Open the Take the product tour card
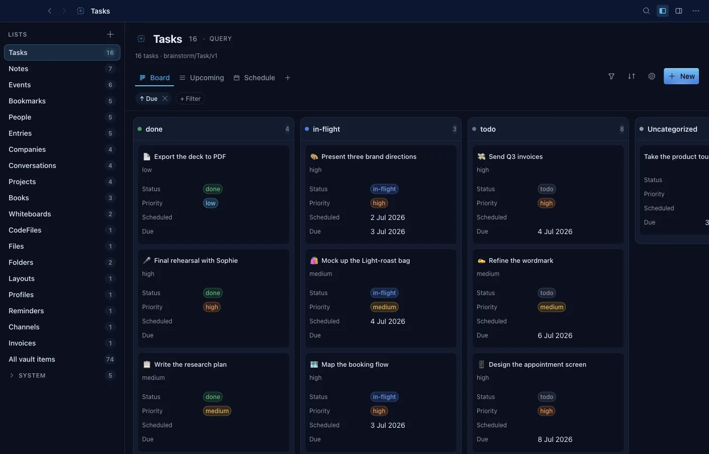Screen dimensions: 709x454 pos(674,190)
